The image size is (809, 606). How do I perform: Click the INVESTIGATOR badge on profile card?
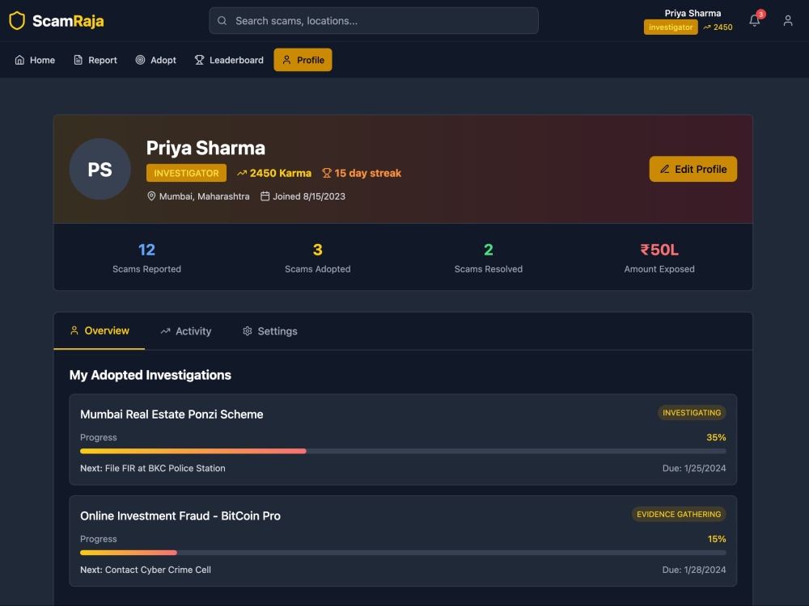pyautogui.click(x=186, y=173)
